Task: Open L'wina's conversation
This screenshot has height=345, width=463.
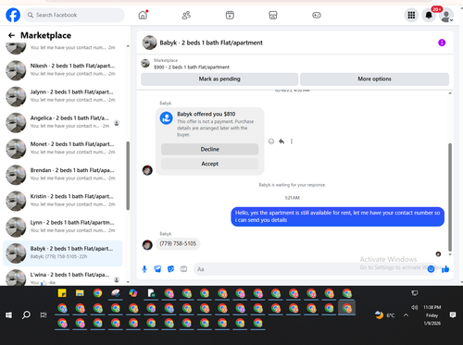Action: coord(62,277)
